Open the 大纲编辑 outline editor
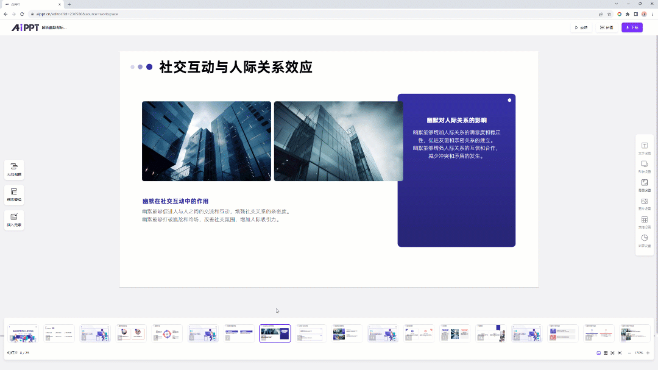 tap(13, 169)
